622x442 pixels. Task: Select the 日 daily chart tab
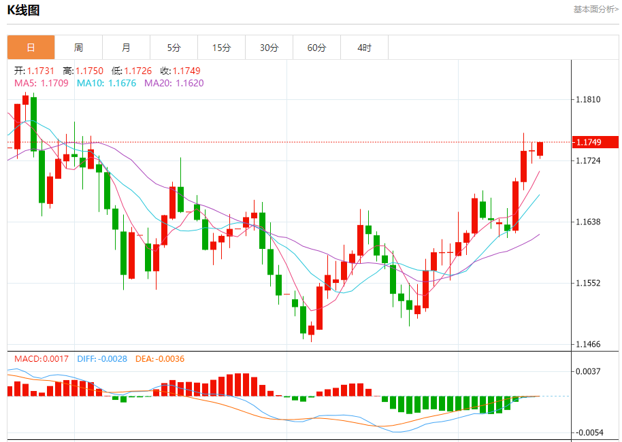pos(31,48)
